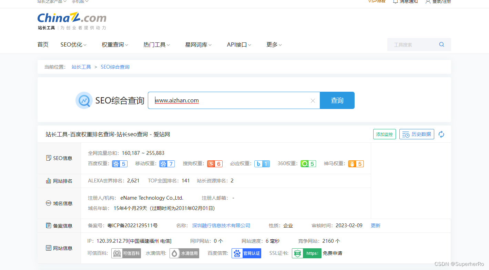The image size is (489, 270).
Task: Expand the 权重查询 dropdown menu
Action: click(x=115, y=44)
